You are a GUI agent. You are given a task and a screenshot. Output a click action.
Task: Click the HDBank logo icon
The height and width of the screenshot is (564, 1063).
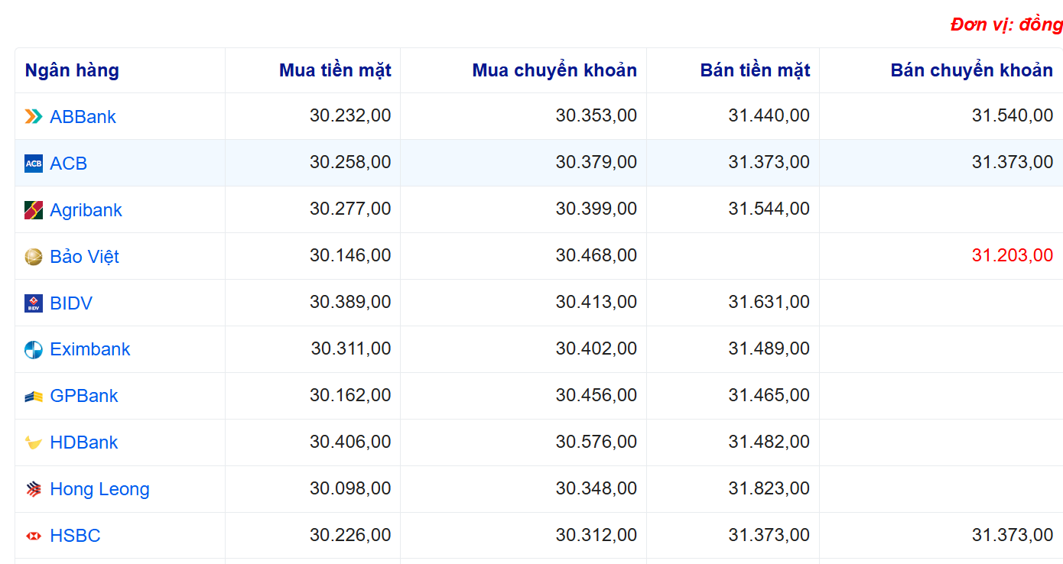(34, 442)
